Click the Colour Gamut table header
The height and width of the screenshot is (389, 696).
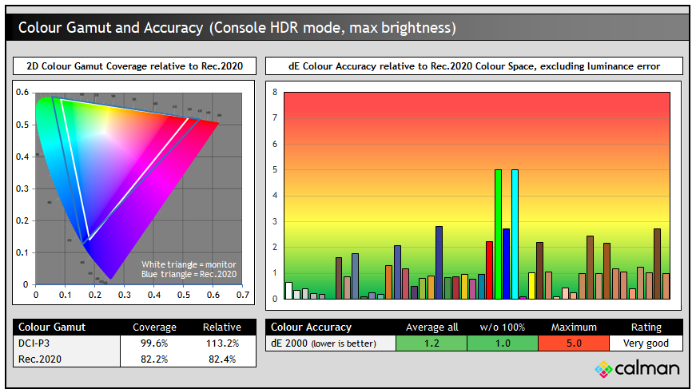point(52,327)
